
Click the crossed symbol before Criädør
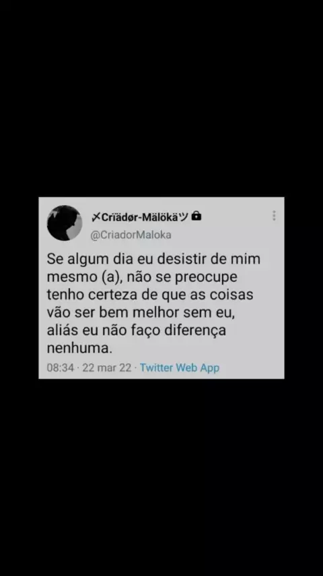click(x=96, y=217)
